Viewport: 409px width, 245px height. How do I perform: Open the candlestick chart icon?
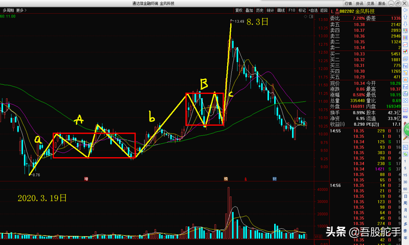click(405, 51)
